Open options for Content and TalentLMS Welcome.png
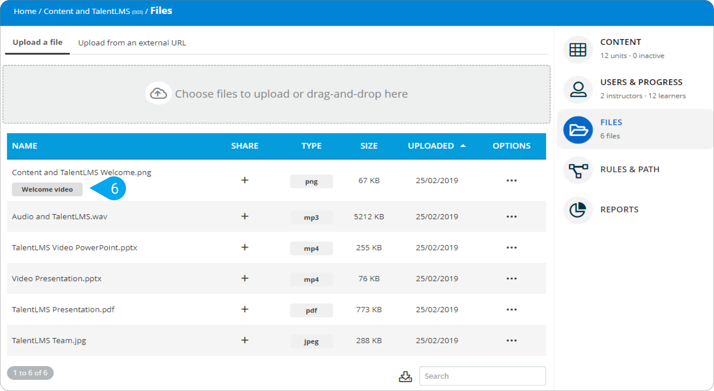This screenshot has width=714, height=391. pos(511,180)
